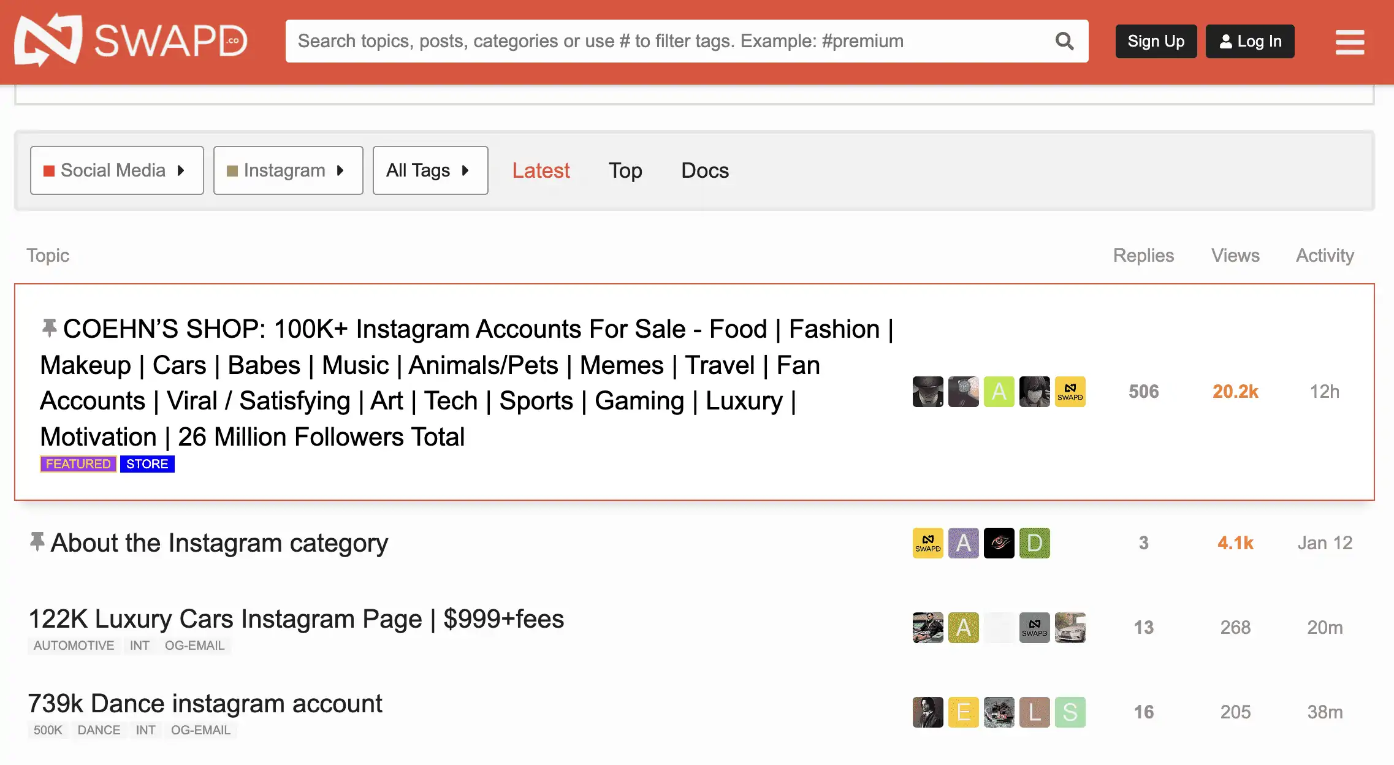Click the STORE tag icon on shop listing
This screenshot has width=1394, height=765.
148,463
